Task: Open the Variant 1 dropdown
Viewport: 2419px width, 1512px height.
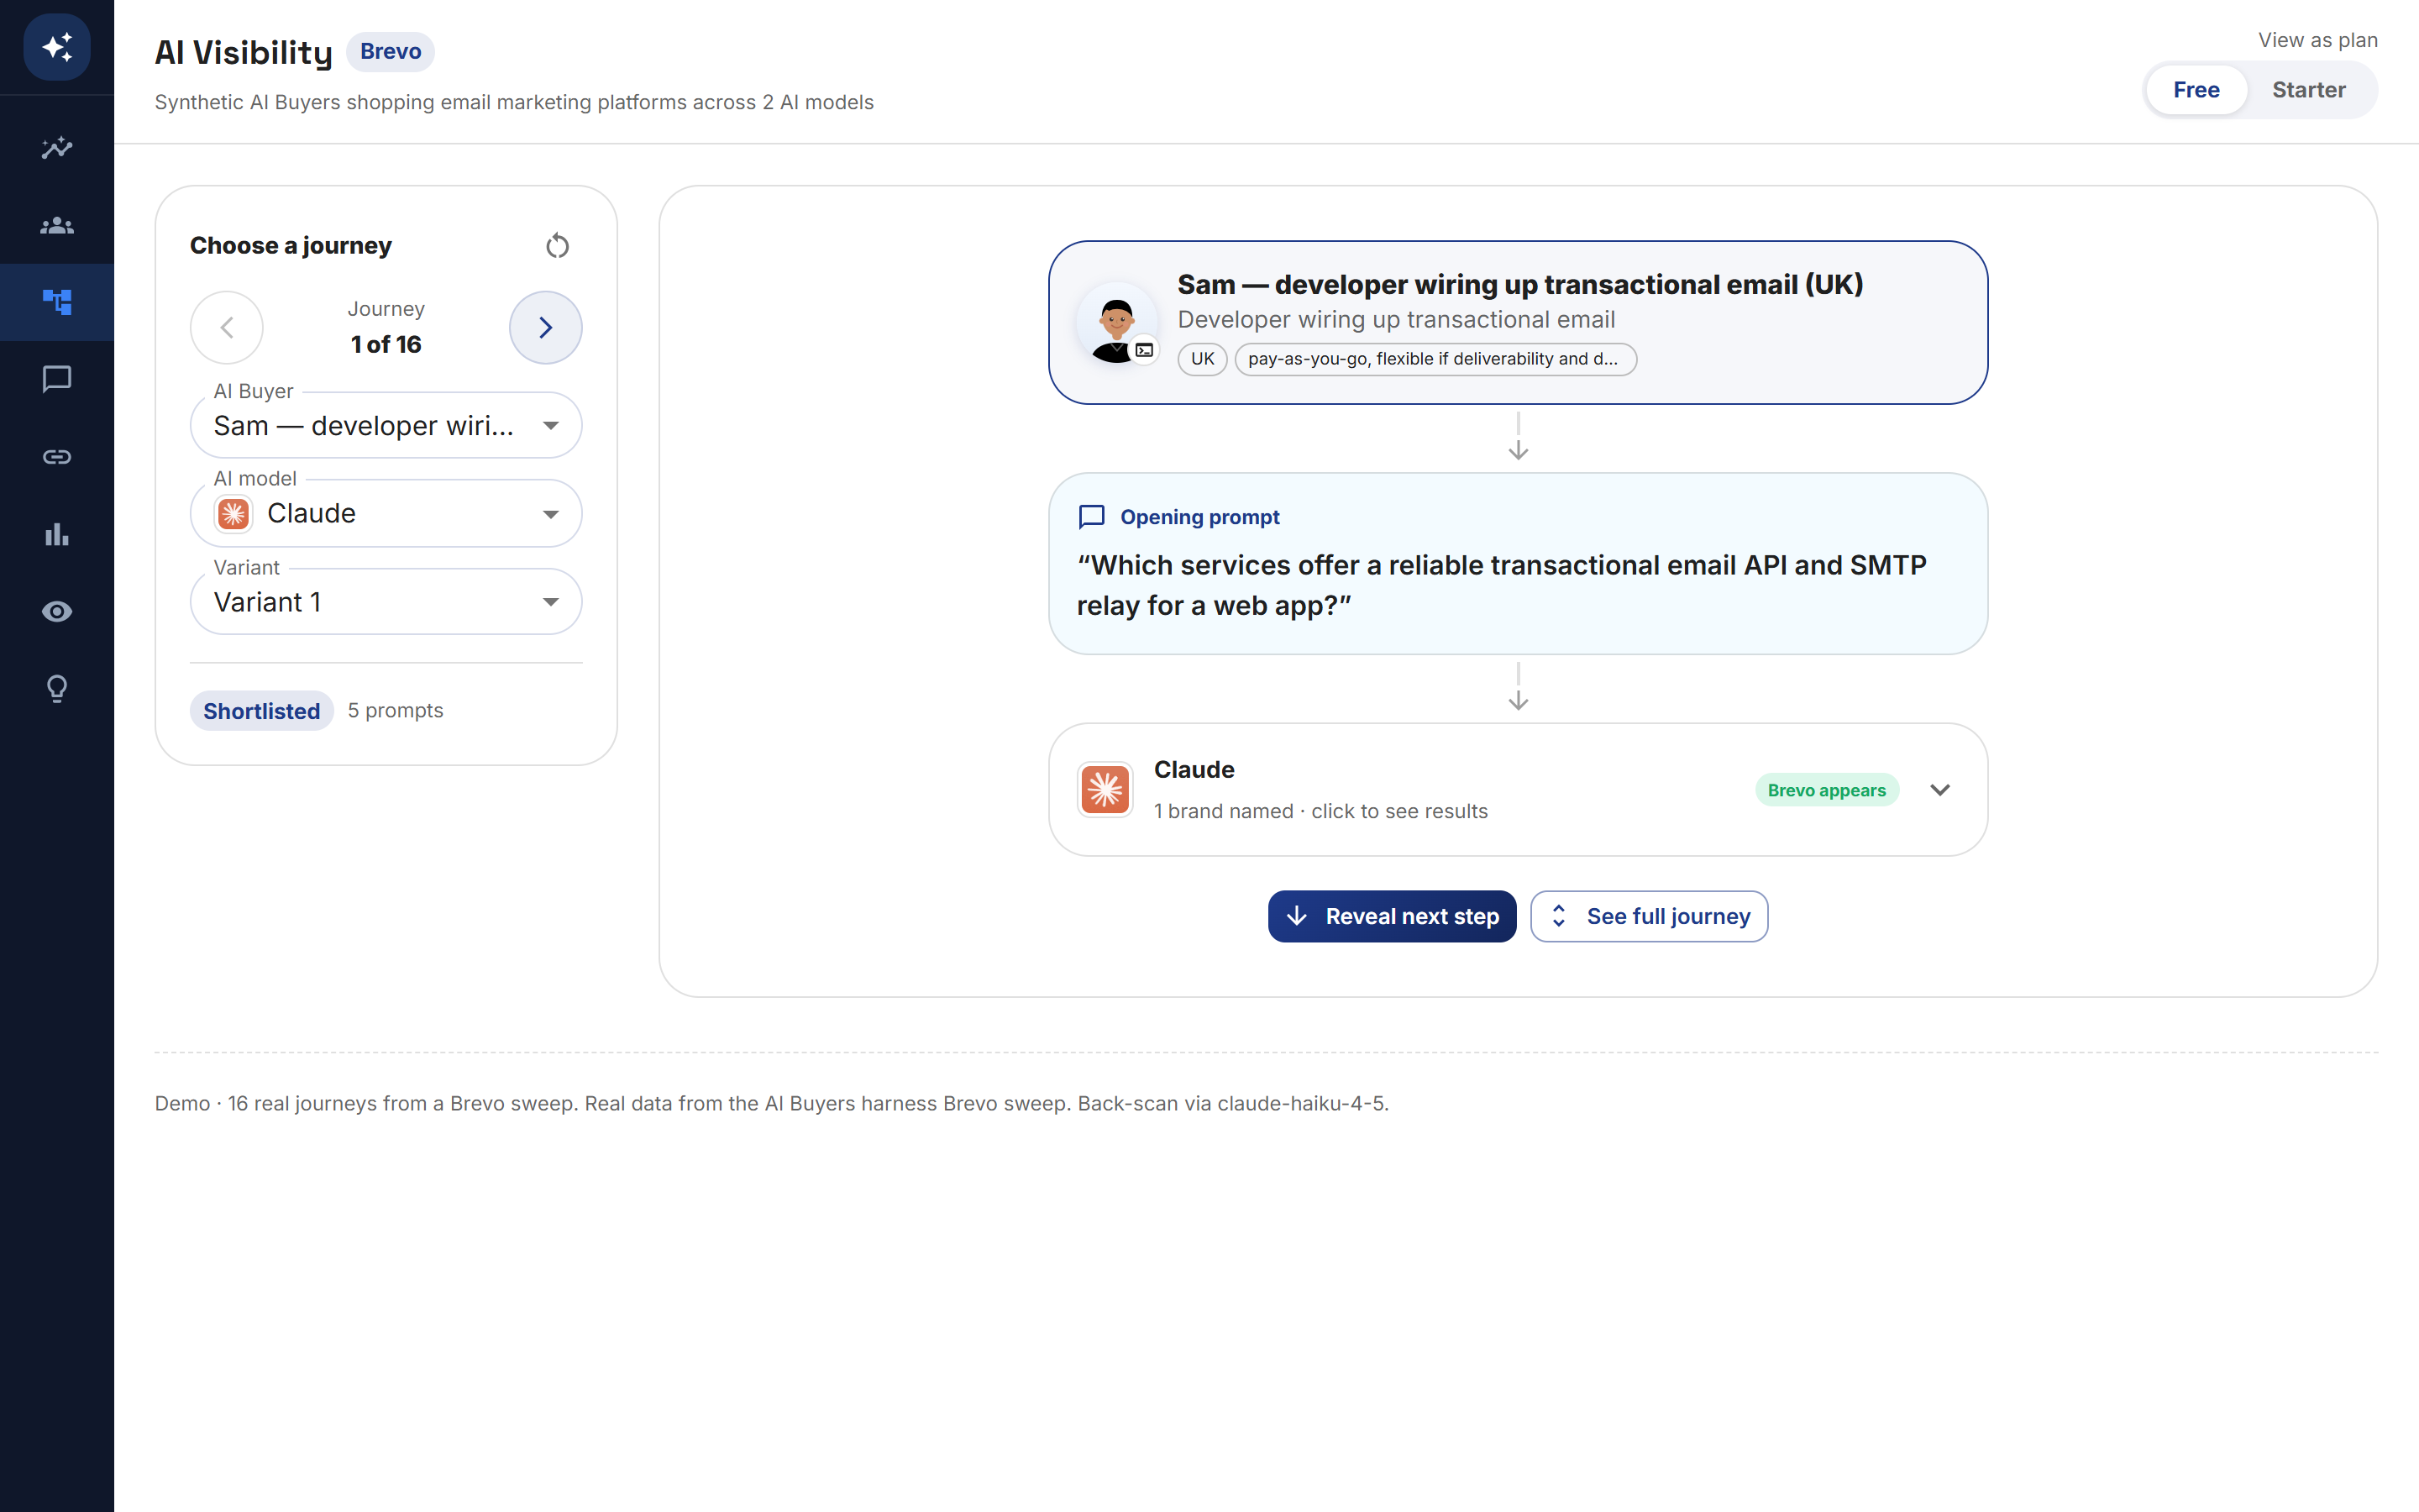Action: pyautogui.click(x=386, y=602)
